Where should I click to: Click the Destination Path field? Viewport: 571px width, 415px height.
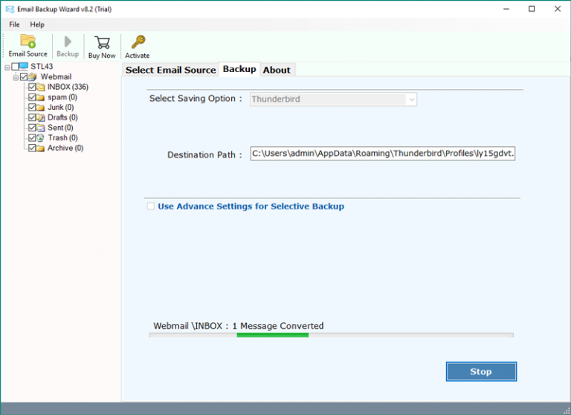[383, 154]
